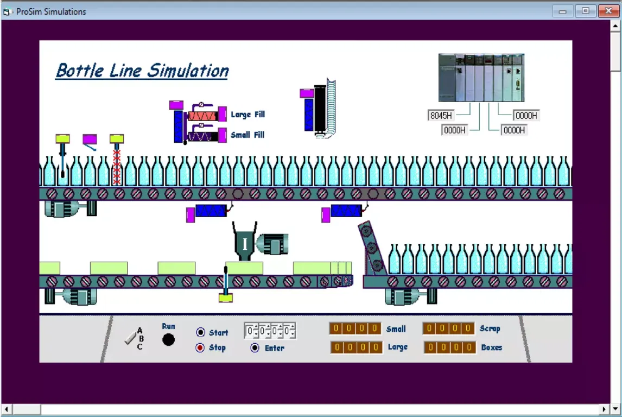Screen dimensions: 622x417
Task: Open the ProSim window system menu icon
Action: (7, 12)
